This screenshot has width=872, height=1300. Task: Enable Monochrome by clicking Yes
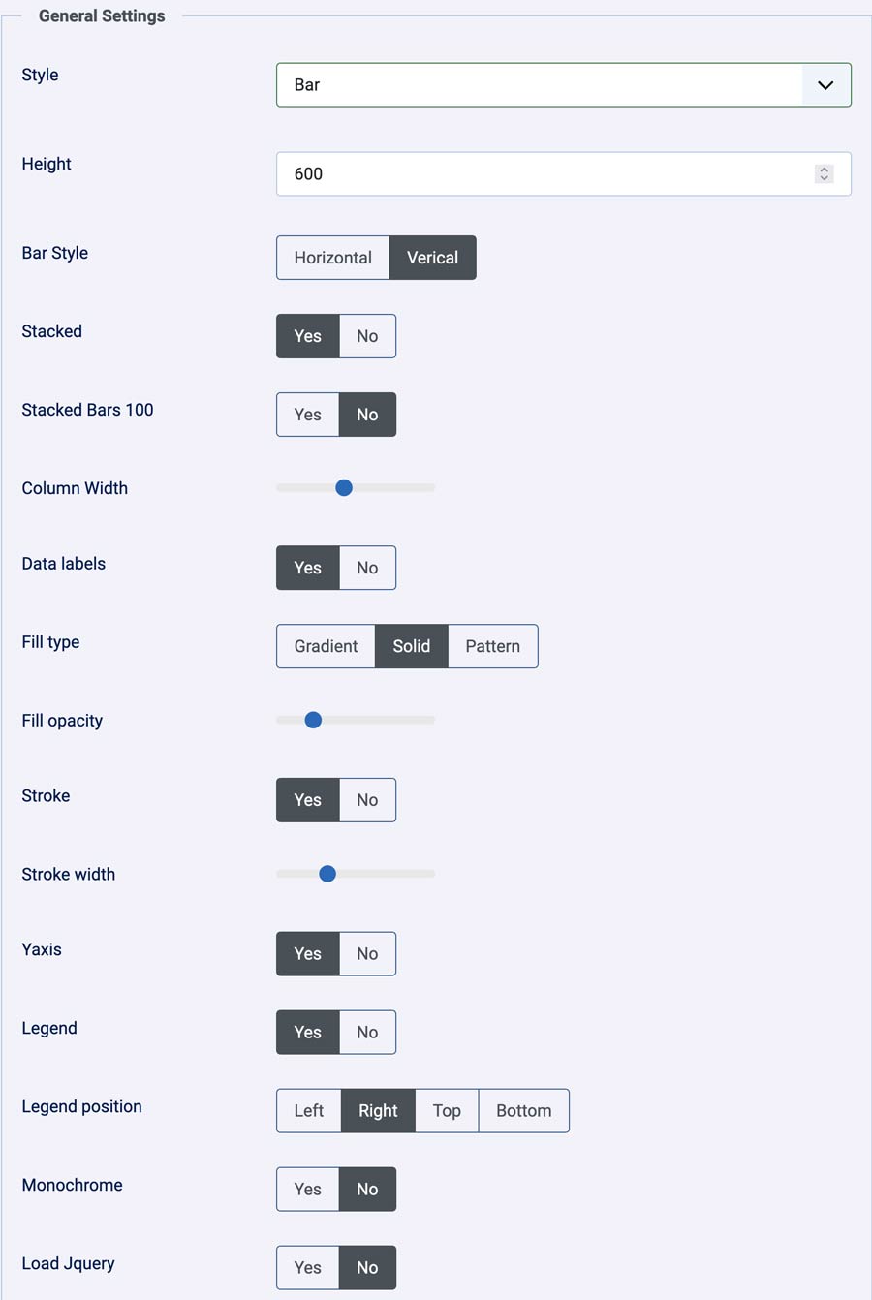point(307,1190)
